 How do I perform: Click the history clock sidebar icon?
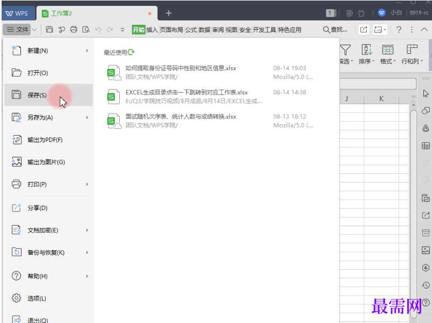[x=426, y=285]
